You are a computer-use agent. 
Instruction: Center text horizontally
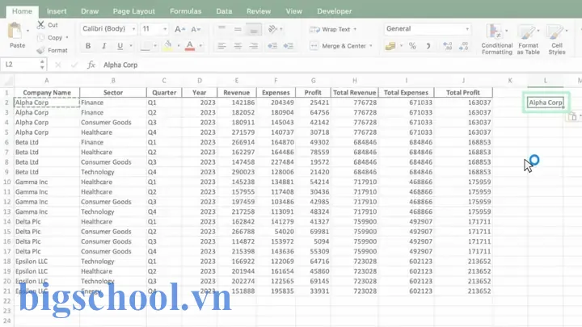pyautogui.click(x=238, y=46)
